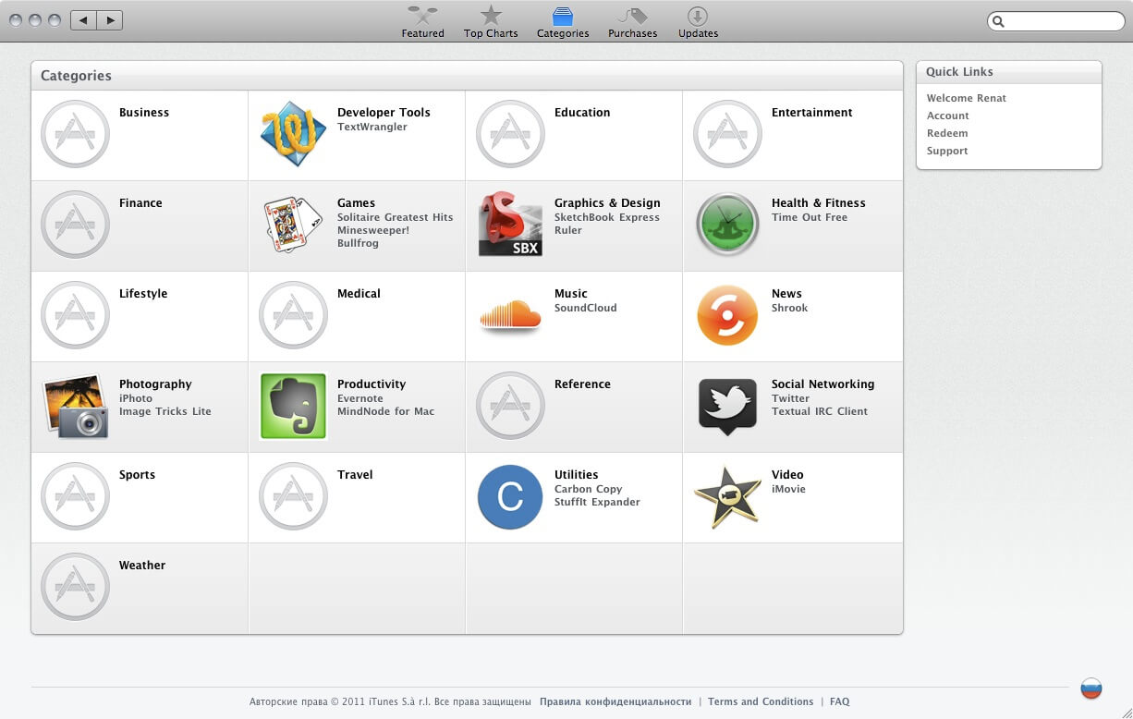
Task: Click the MindNode for Mac app name
Action: click(x=385, y=411)
